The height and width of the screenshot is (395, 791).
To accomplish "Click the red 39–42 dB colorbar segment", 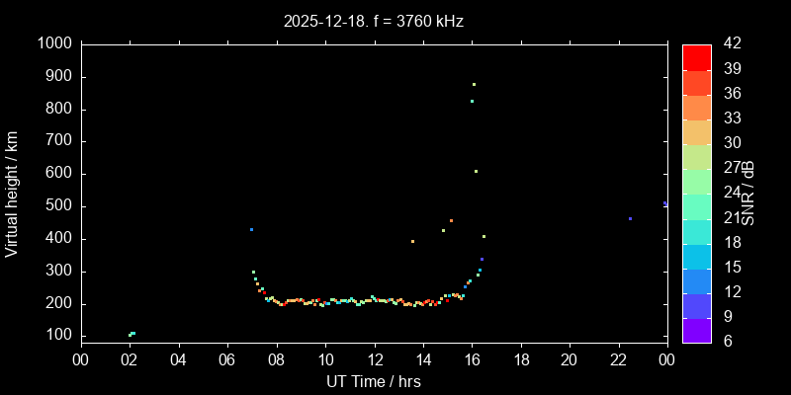I will coord(697,56).
